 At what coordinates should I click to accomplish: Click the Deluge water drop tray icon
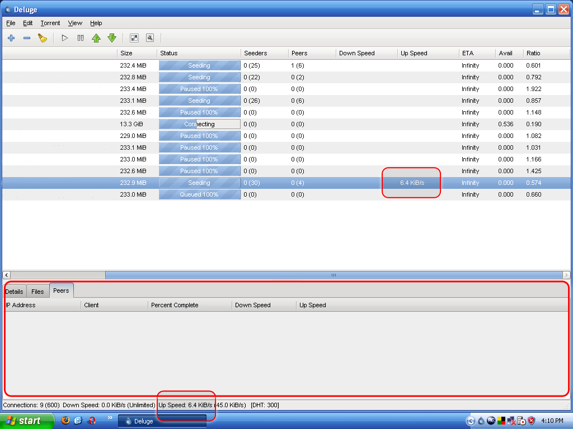click(x=481, y=421)
